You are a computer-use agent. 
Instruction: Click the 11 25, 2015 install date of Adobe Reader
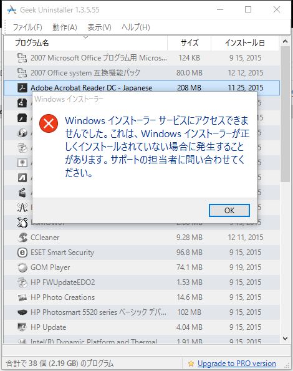[245, 88]
